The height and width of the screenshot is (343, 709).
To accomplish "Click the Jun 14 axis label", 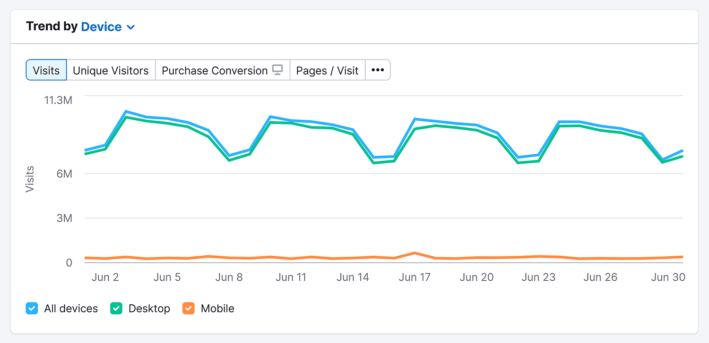I will pyautogui.click(x=353, y=277).
